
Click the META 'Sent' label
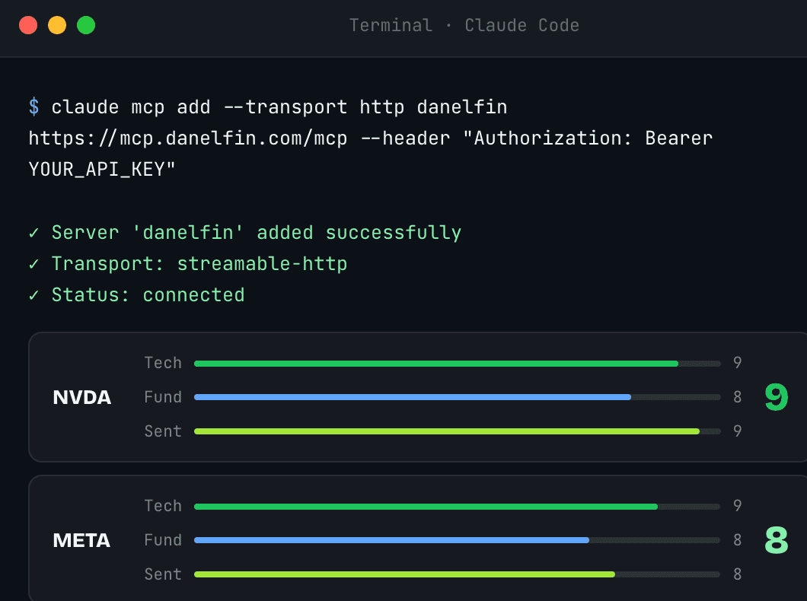[x=163, y=574]
